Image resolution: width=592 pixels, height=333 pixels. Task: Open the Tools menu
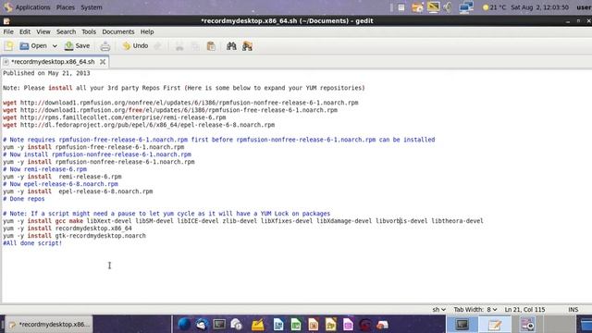tap(89, 31)
